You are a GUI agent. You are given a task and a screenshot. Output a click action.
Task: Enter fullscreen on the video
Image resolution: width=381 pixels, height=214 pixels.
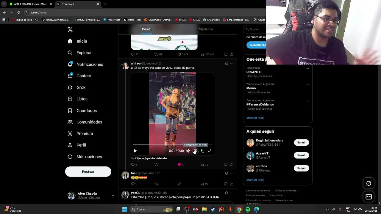tap(210, 151)
